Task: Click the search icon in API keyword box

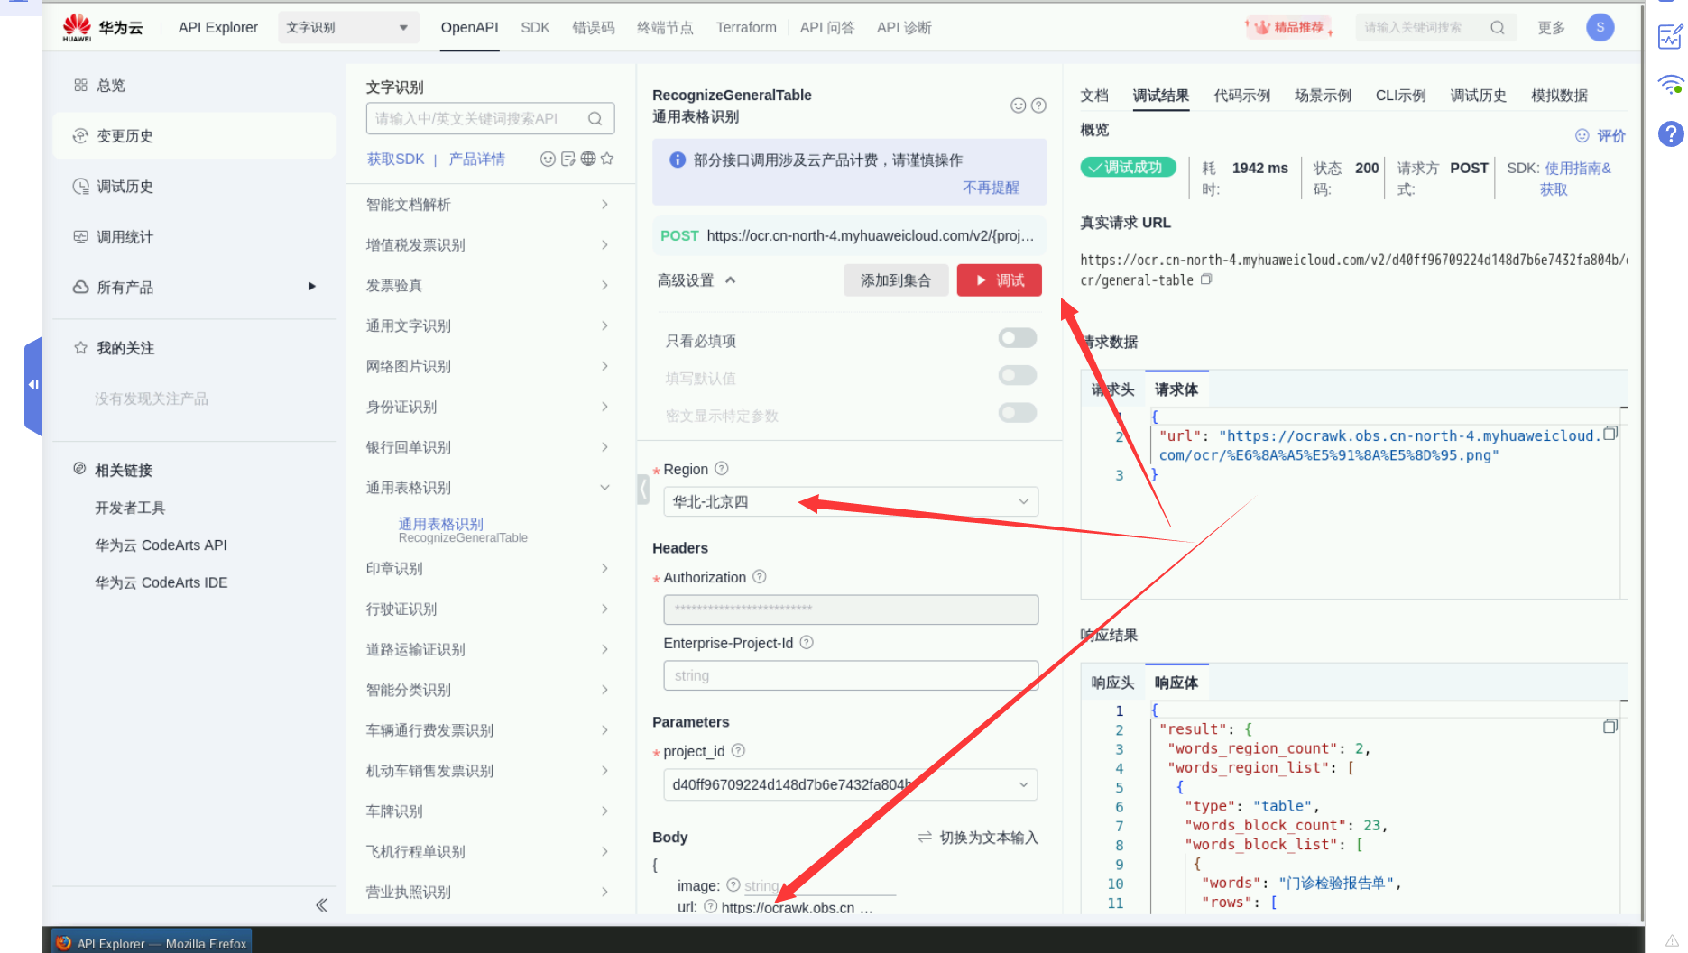Action: (x=595, y=118)
